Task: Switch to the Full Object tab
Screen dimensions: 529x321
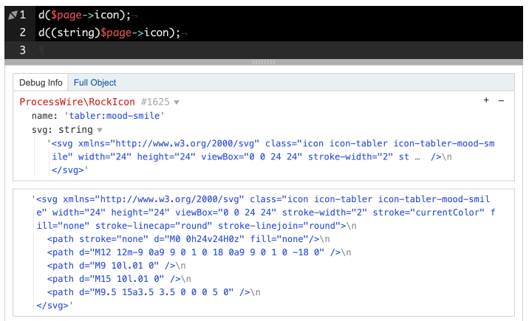Action: (x=95, y=83)
